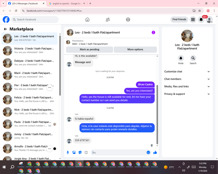View site information icon in address bar

[23, 11]
